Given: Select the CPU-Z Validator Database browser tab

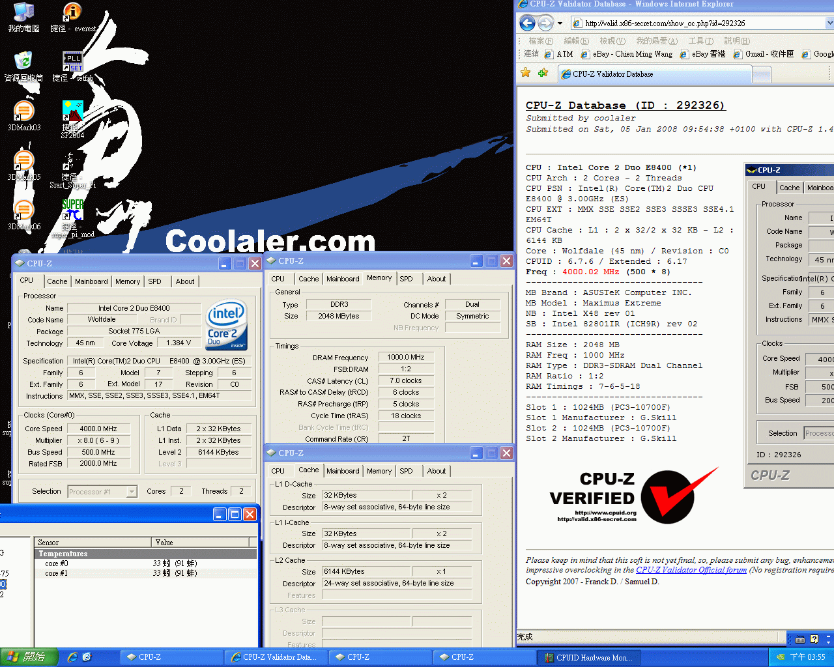Looking at the screenshot, I should pos(655,74).
